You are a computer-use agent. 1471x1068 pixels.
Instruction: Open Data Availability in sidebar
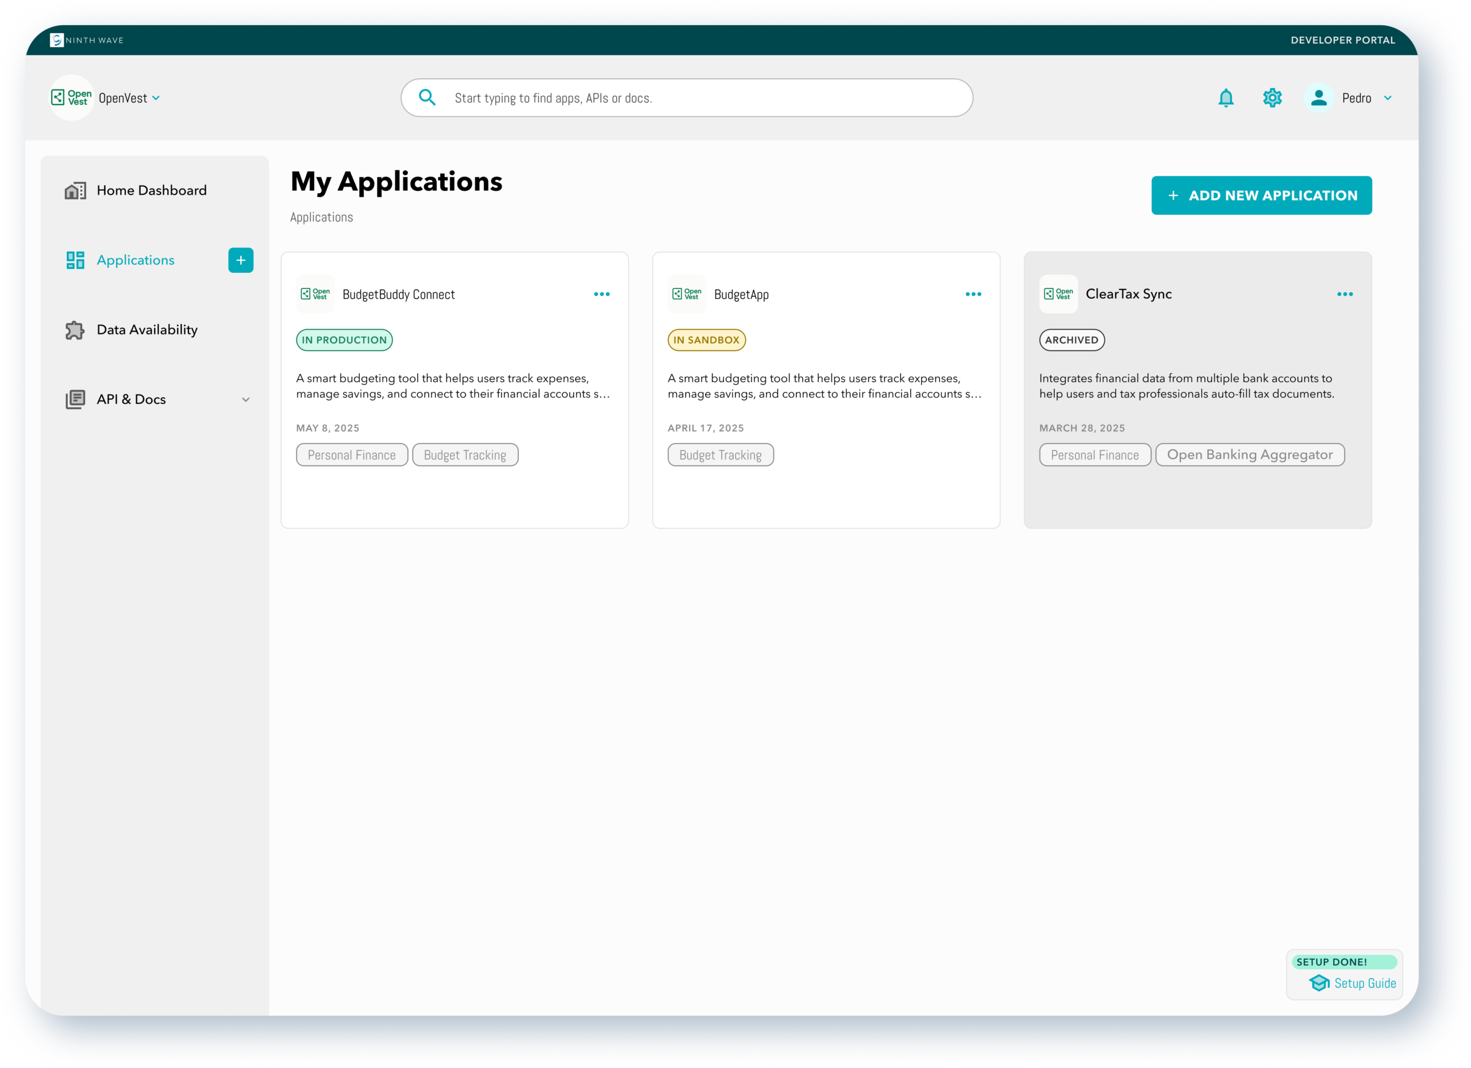pos(147,330)
